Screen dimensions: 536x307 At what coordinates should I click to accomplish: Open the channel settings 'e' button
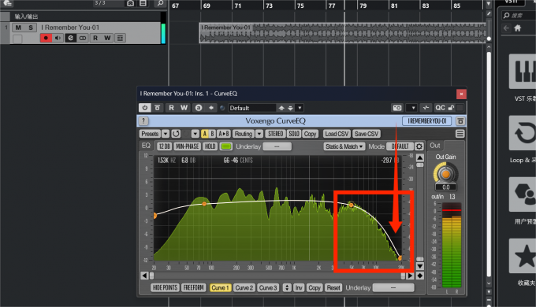(x=70, y=38)
